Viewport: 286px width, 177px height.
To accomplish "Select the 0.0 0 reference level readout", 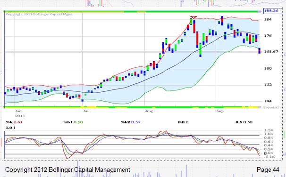I will coord(183,122).
